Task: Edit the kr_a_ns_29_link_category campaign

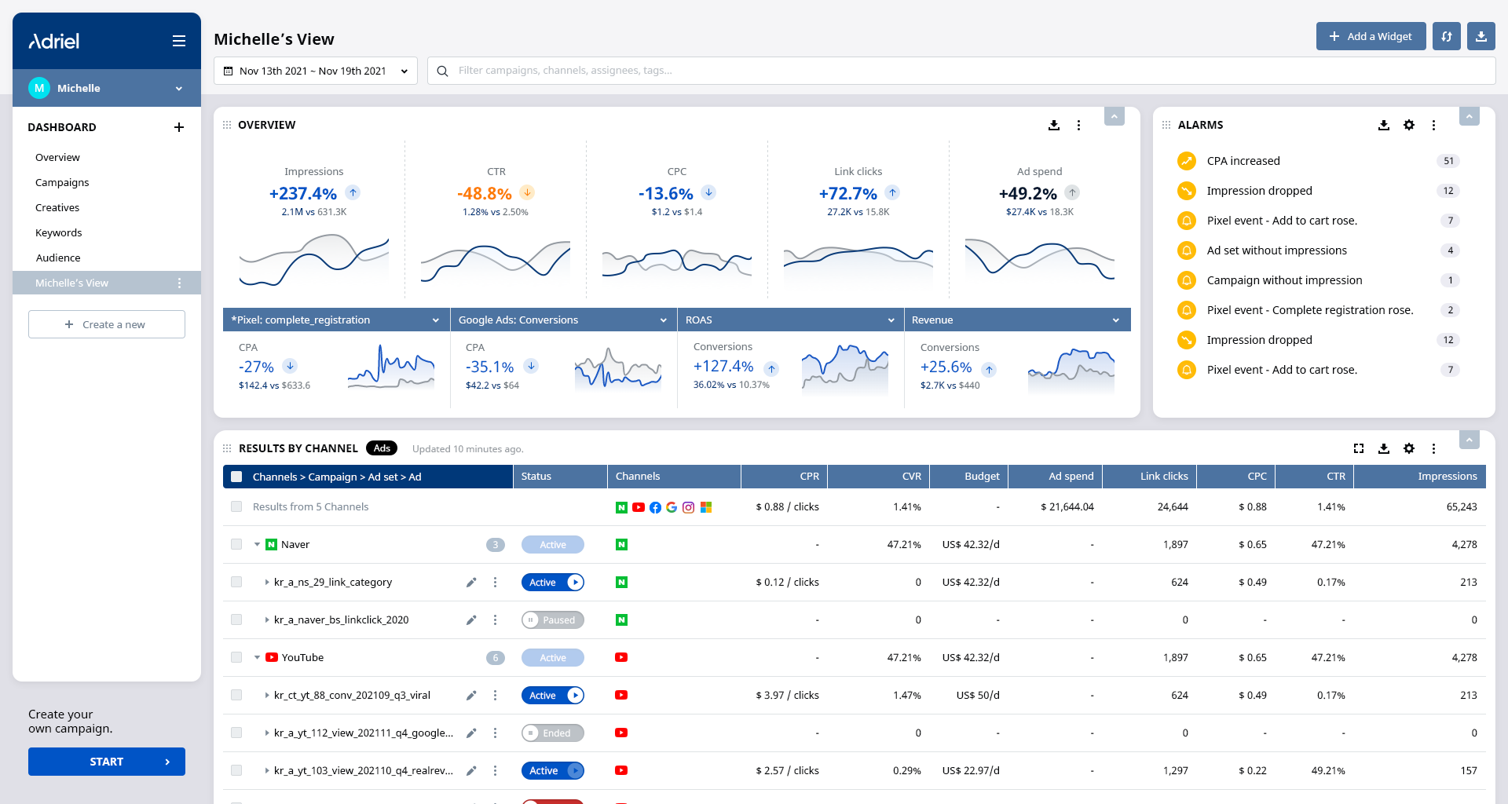Action: (x=471, y=583)
